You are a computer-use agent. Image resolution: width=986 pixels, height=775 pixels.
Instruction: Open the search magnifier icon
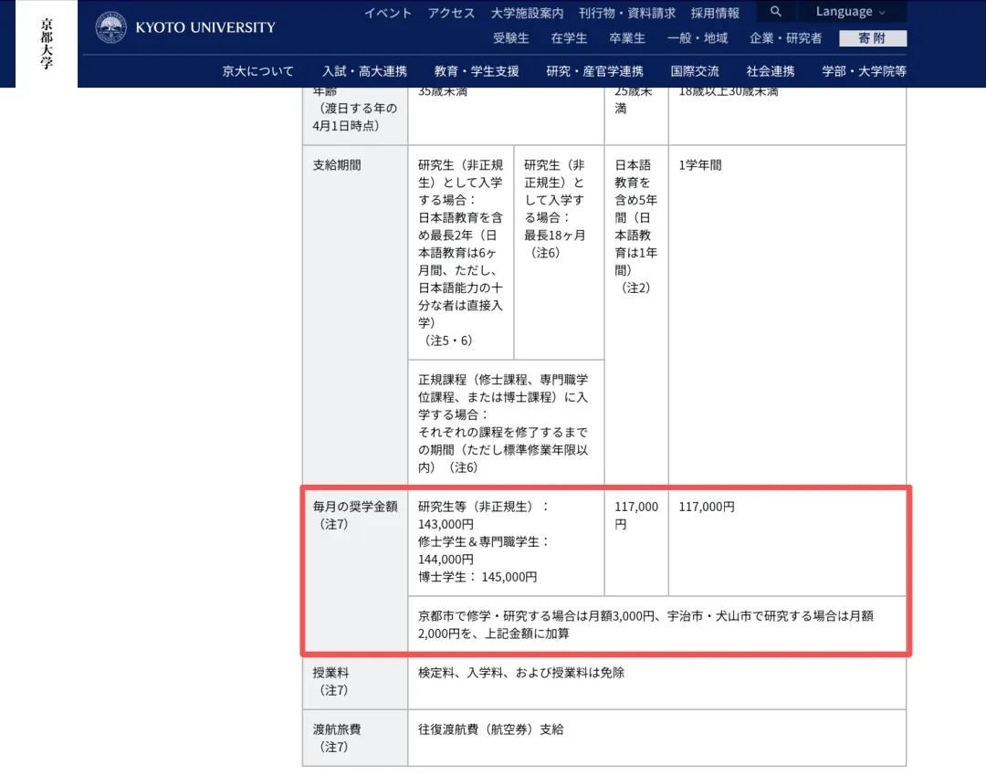tap(776, 11)
